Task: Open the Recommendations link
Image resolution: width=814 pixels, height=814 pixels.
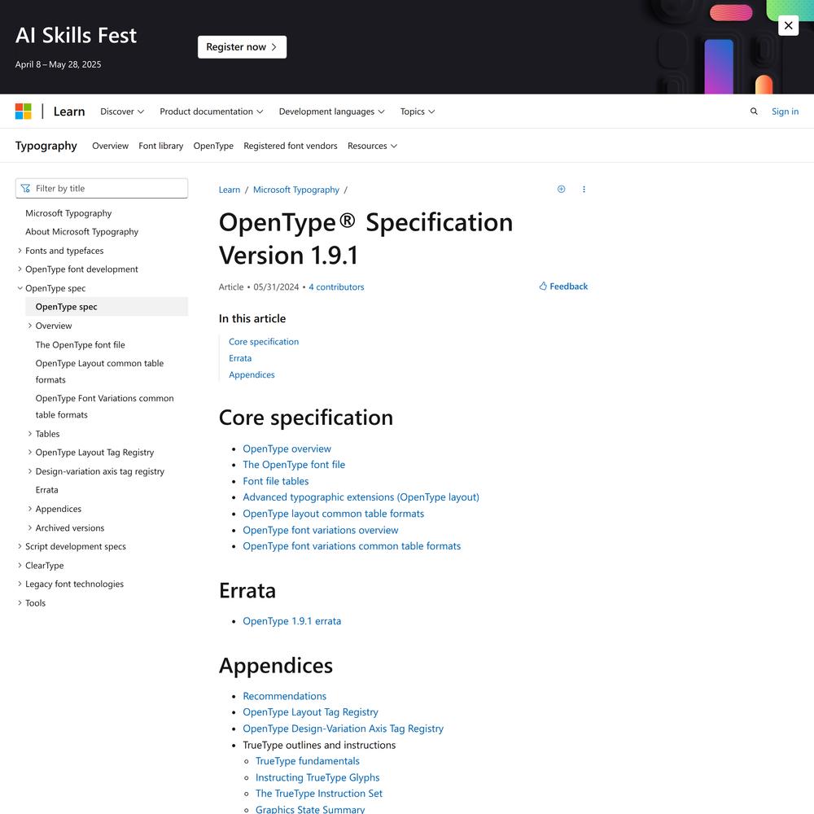Action: (x=284, y=696)
